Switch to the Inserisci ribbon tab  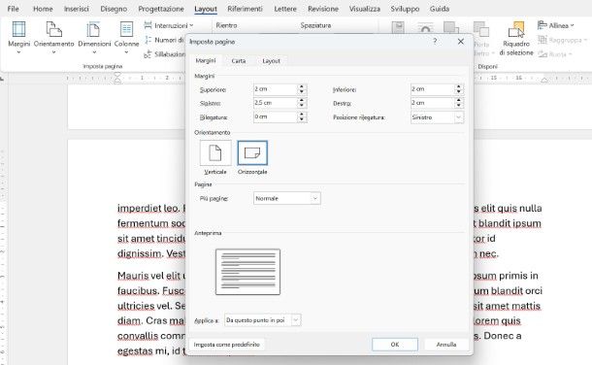(77, 9)
